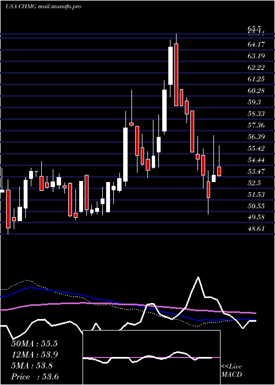Click the 61.25 price axis label

point(256,79)
